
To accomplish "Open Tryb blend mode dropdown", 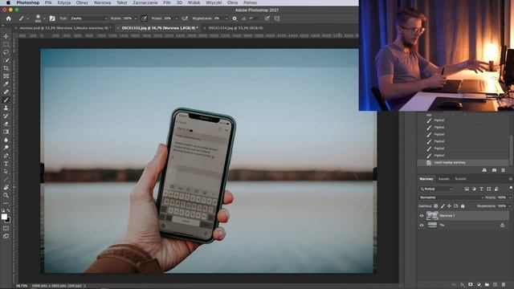I will coord(88,18).
